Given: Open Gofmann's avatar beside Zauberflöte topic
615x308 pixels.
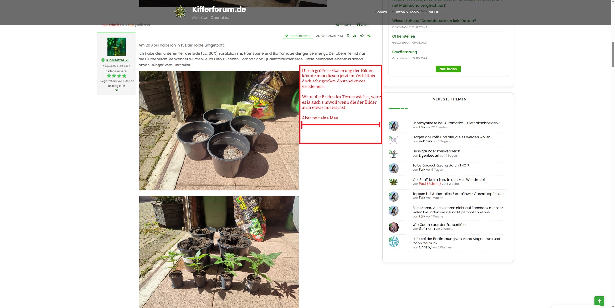Looking at the screenshot, I should tap(394, 227).
